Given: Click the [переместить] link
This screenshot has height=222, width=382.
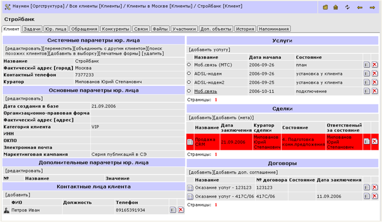Looking at the screenshot, I should pyautogui.click(x=58, y=48).
